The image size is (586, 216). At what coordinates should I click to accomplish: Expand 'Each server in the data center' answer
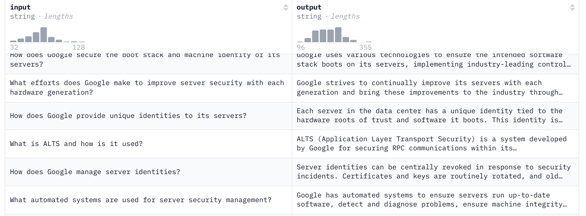pos(429,116)
